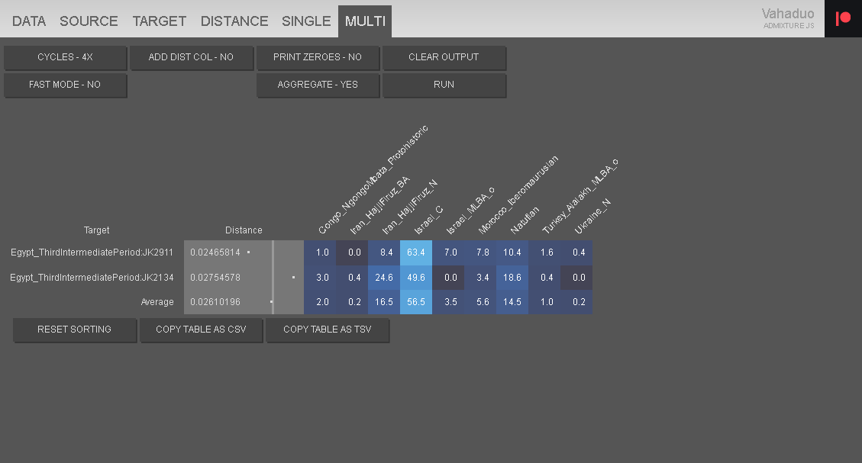Click the 5.6 average Morocco cell
The width and height of the screenshot is (862, 463).
tap(480, 302)
